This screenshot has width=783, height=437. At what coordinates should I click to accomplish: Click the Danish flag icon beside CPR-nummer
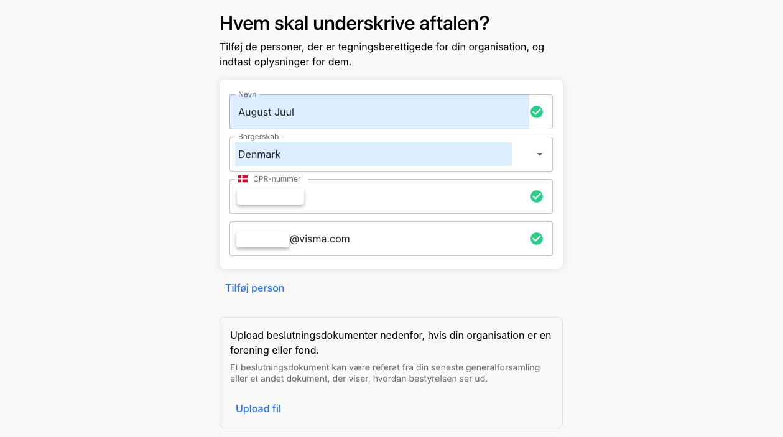(x=243, y=179)
